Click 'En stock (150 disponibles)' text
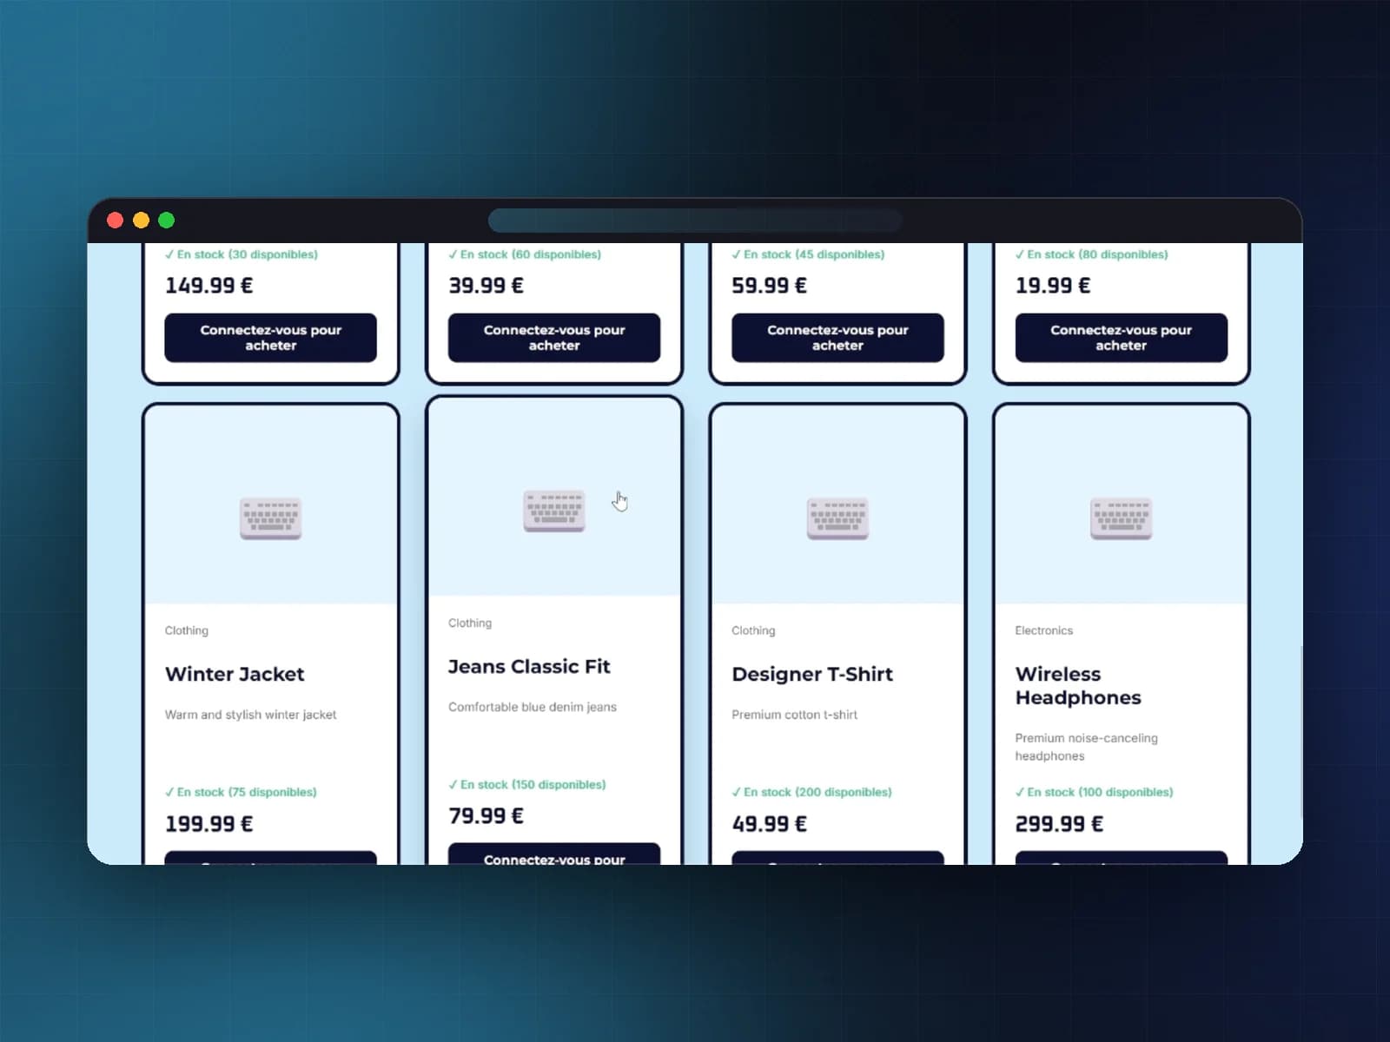1390x1042 pixels. click(527, 784)
